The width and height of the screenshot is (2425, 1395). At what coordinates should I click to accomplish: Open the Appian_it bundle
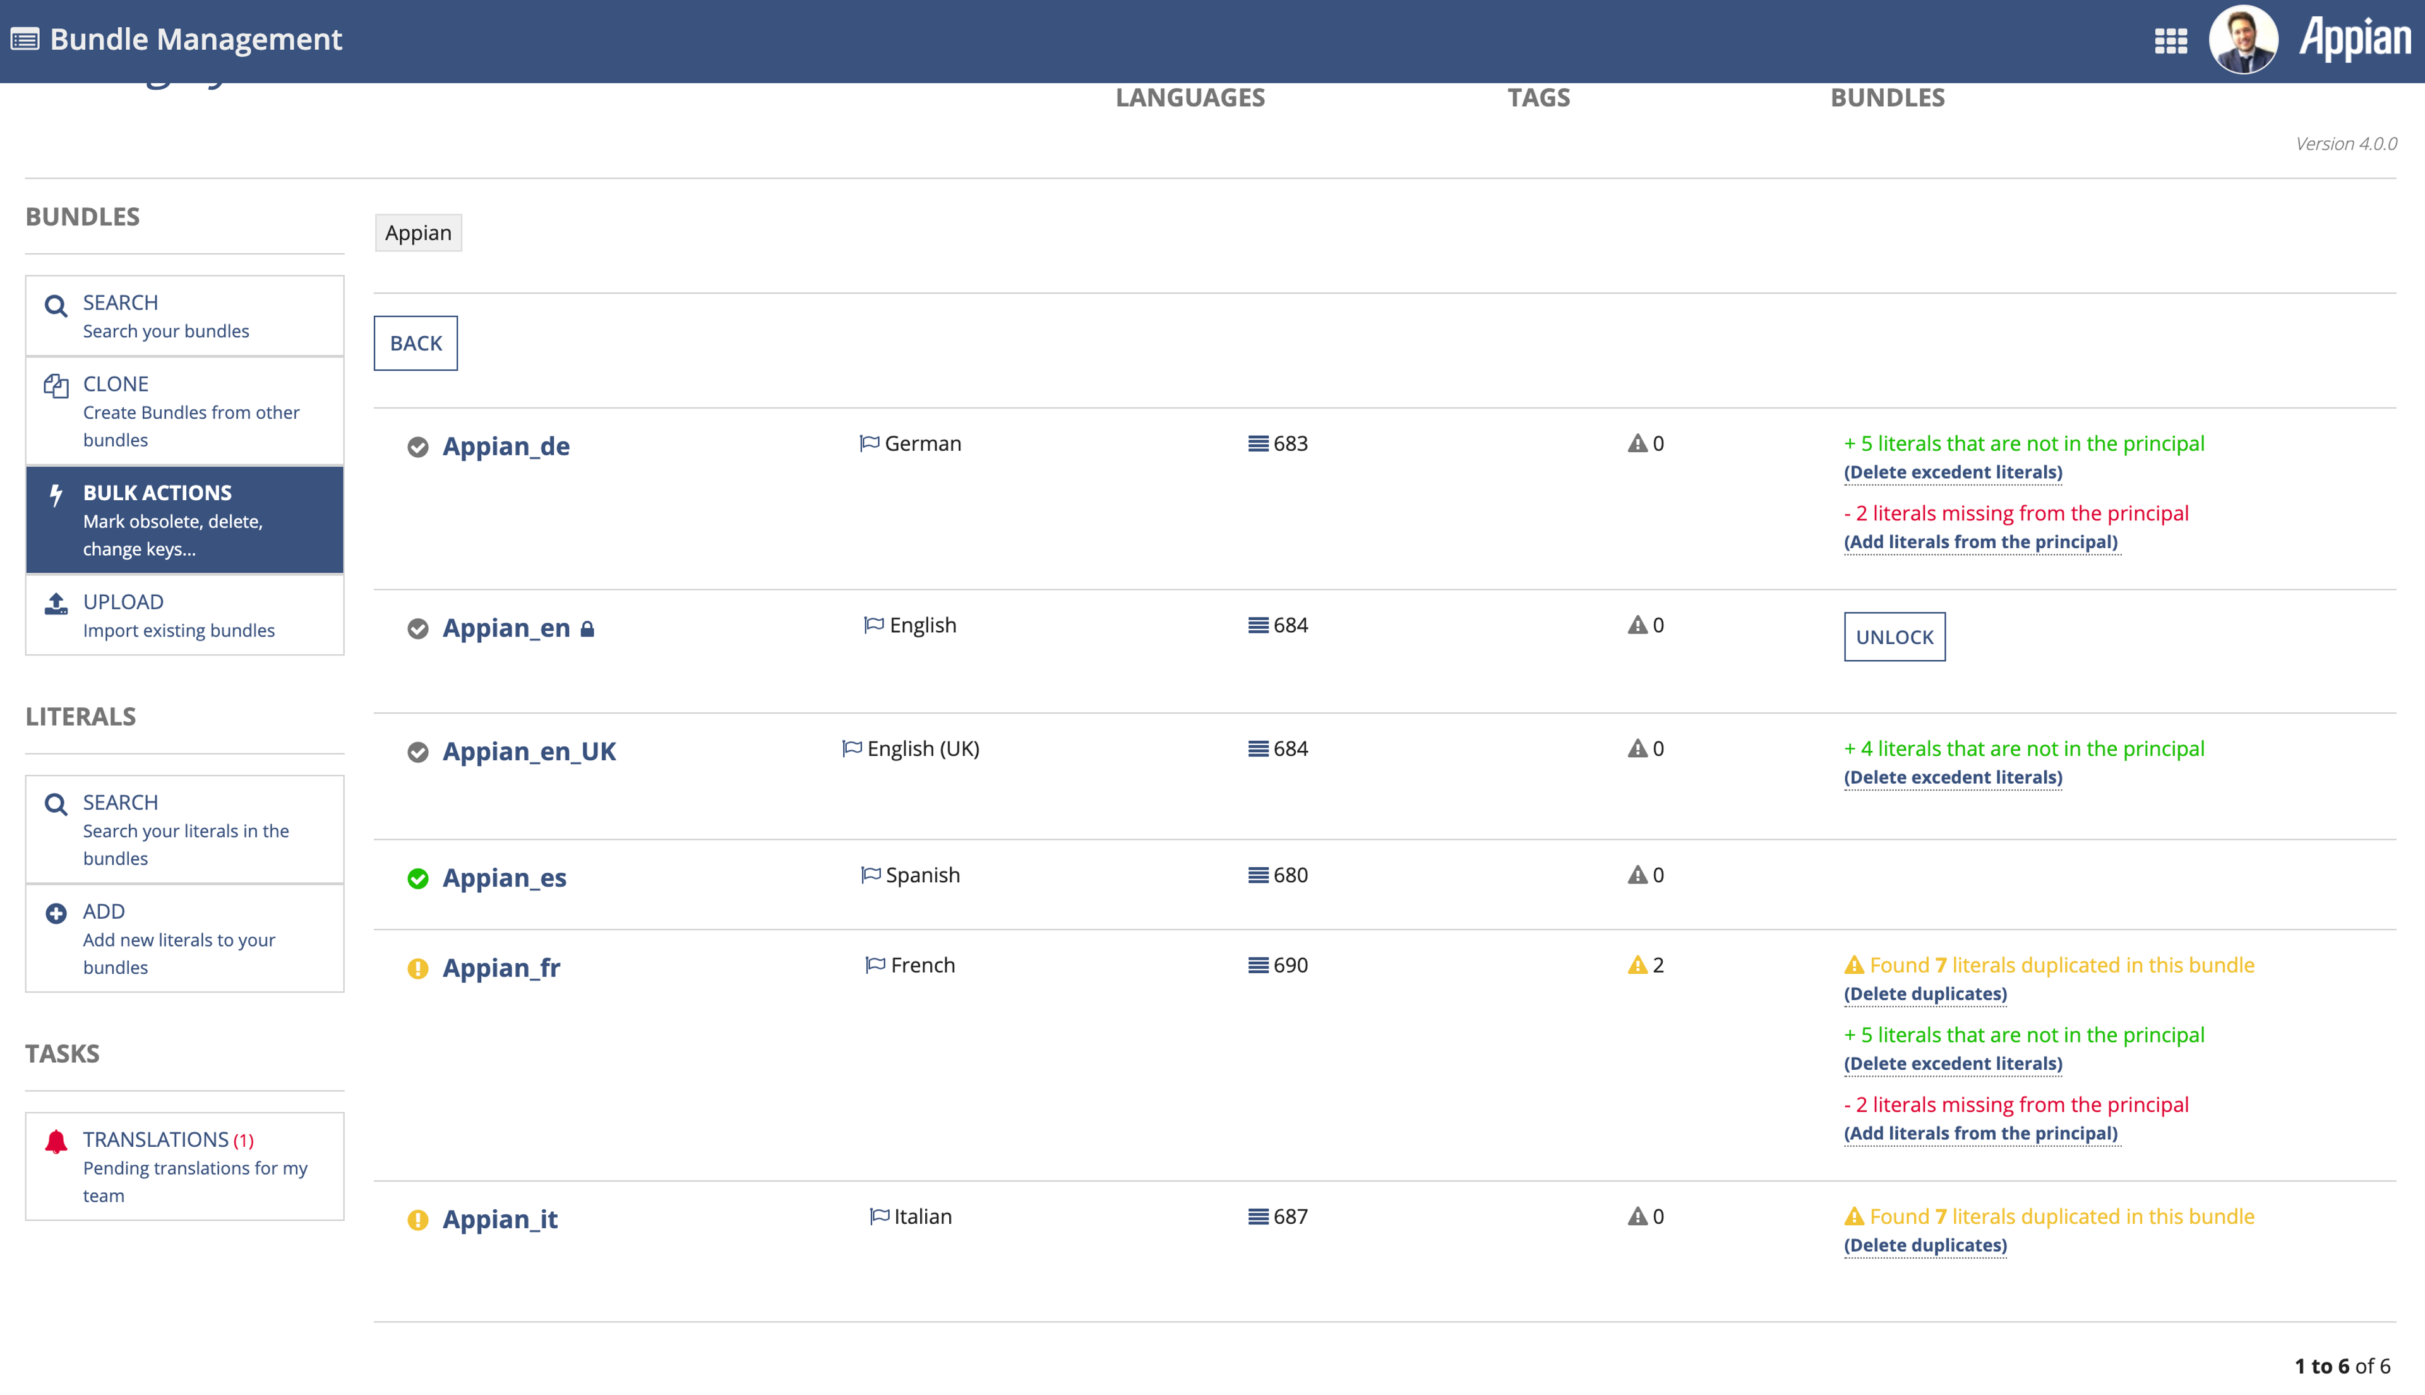pos(499,1219)
